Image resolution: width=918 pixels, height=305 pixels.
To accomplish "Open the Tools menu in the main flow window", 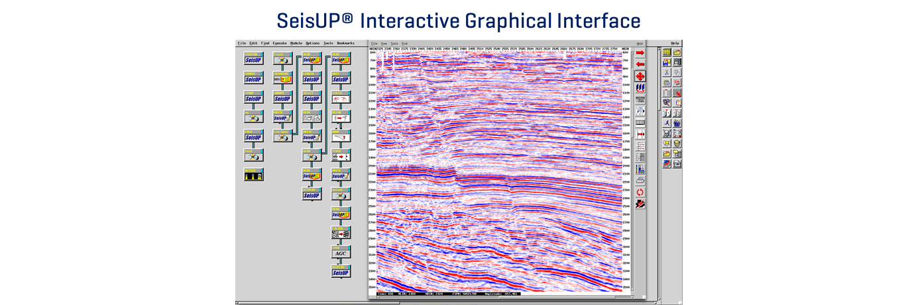I will pyautogui.click(x=328, y=43).
